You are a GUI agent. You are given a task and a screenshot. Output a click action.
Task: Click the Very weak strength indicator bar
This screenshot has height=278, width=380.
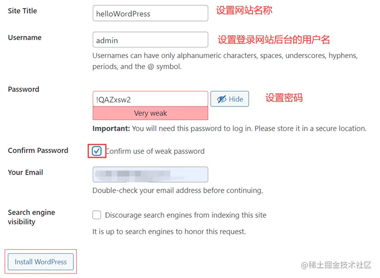(150, 113)
